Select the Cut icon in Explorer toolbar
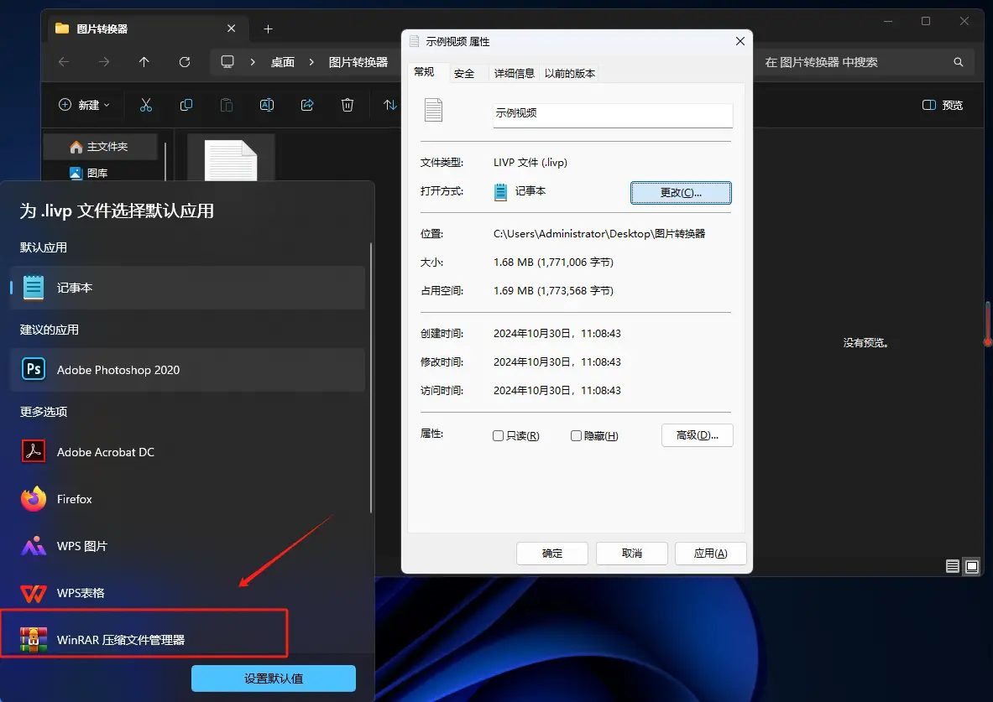The width and height of the screenshot is (993, 702). coord(145,105)
